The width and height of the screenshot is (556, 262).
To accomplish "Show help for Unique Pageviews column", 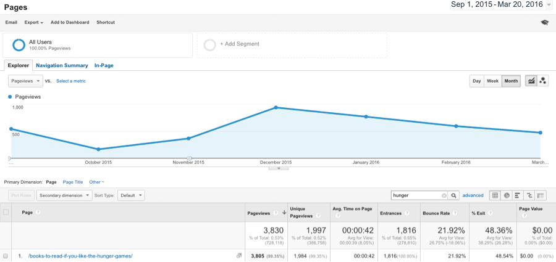I will pyautogui.click(x=318, y=216).
